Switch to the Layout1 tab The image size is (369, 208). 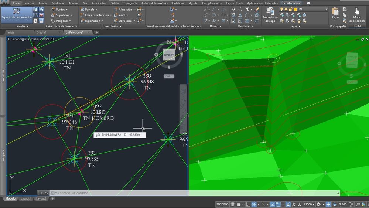pos(25,199)
